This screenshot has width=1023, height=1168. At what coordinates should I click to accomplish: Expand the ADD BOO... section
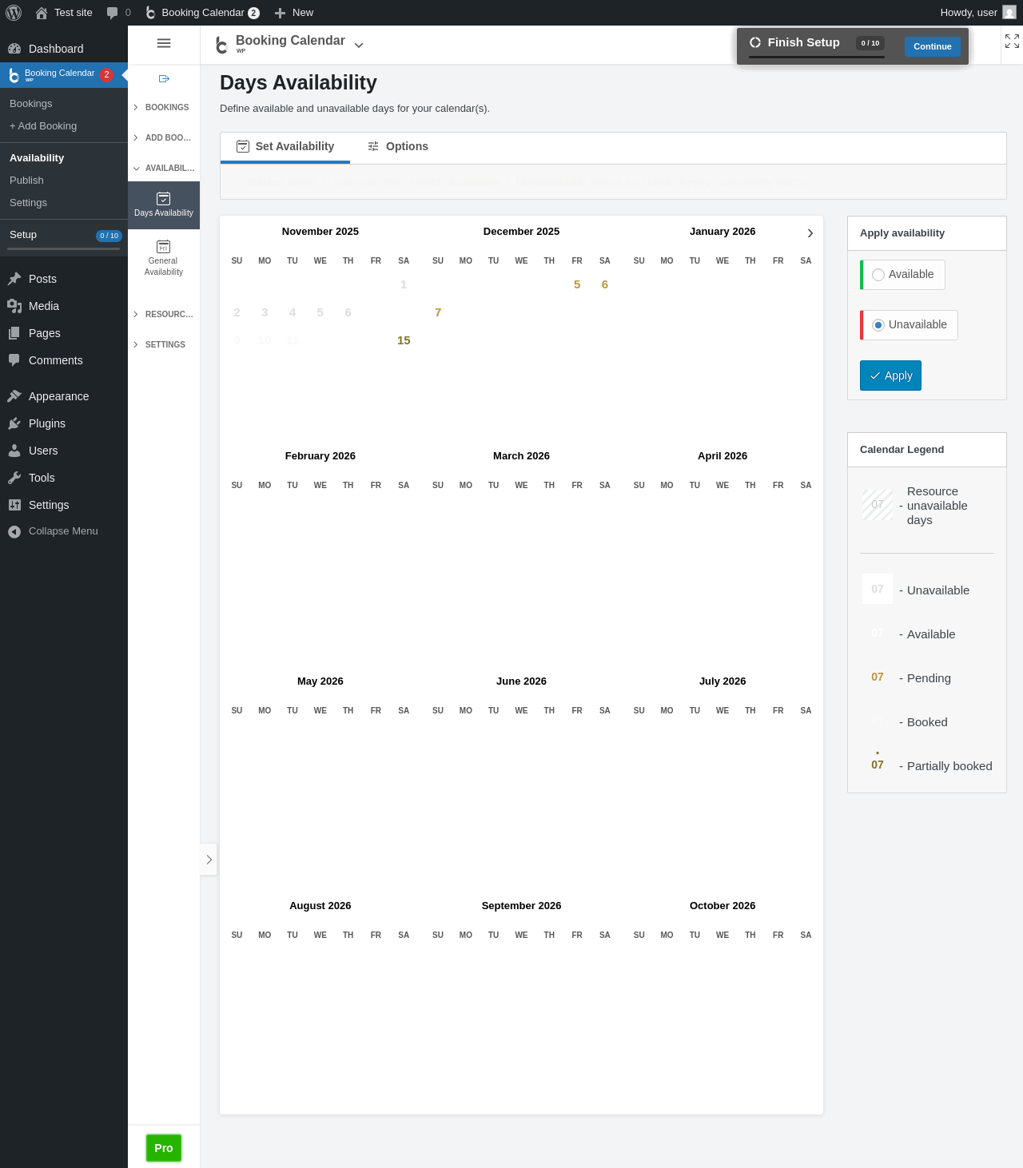[x=164, y=137]
